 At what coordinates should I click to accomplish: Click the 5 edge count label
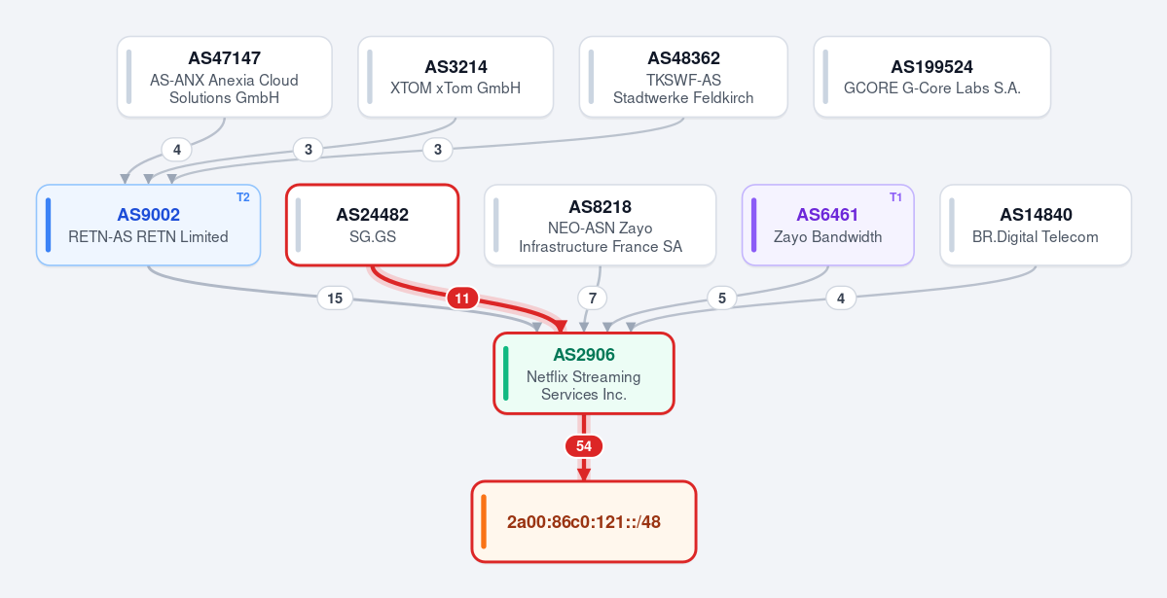point(722,299)
